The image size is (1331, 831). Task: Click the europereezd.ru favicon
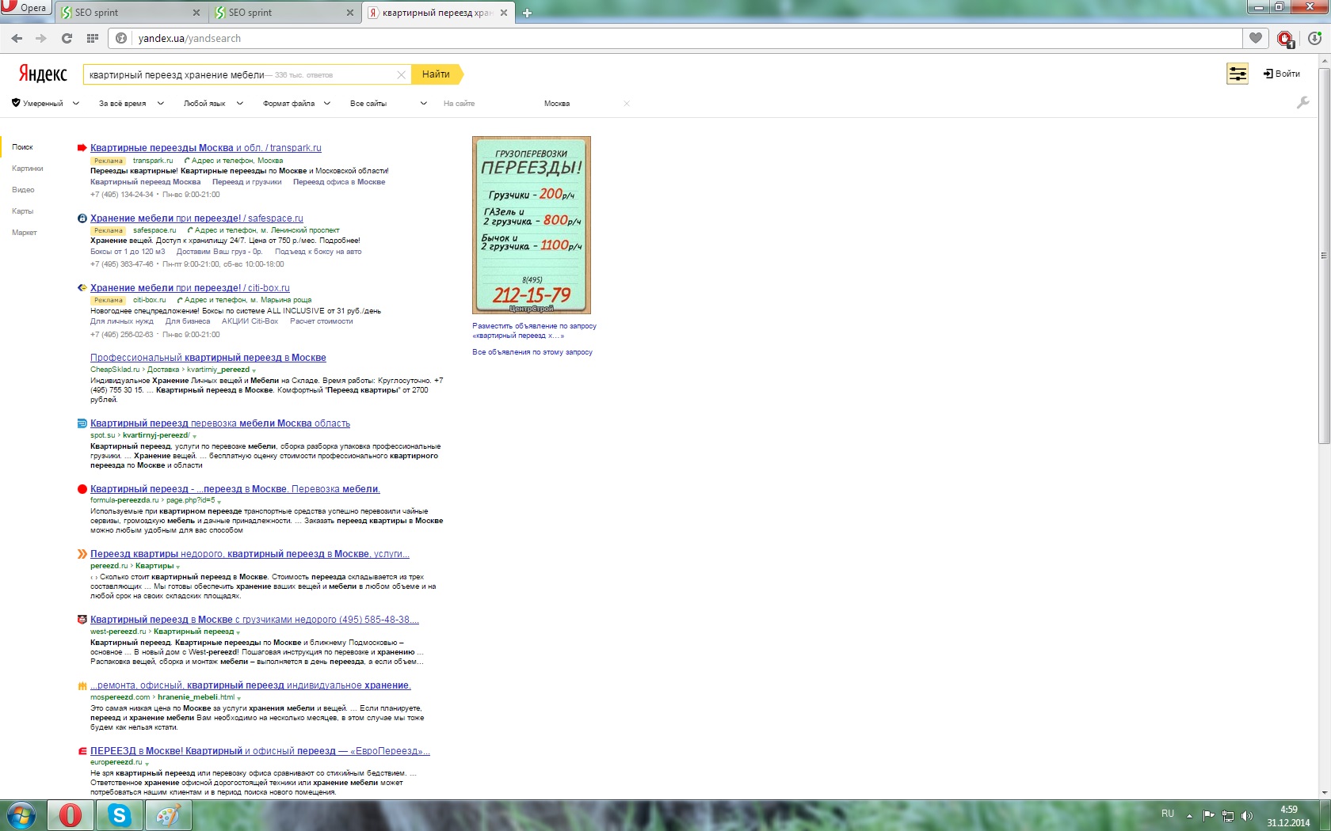[x=82, y=751]
